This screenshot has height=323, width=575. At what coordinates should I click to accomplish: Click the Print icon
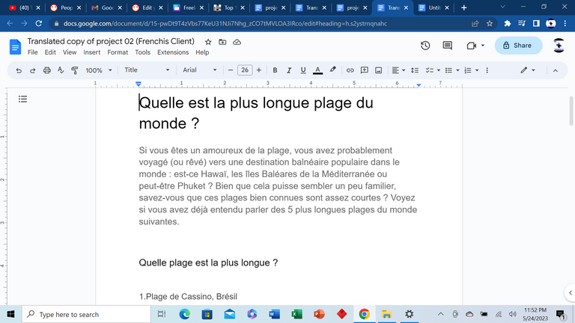click(x=47, y=70)
